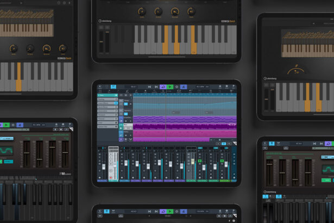Open the blue preset field on the bottom left iPad
The width and height of the screenshot is (334, 223).
coord(7,139)
